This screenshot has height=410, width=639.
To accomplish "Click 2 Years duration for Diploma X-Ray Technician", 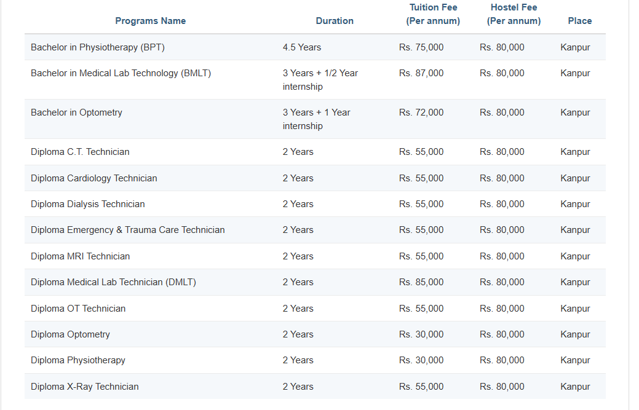I will (298, 387).
